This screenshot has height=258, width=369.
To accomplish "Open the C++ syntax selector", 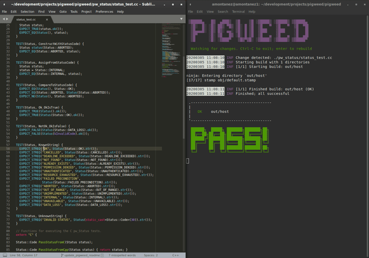I will pos(176,255).
